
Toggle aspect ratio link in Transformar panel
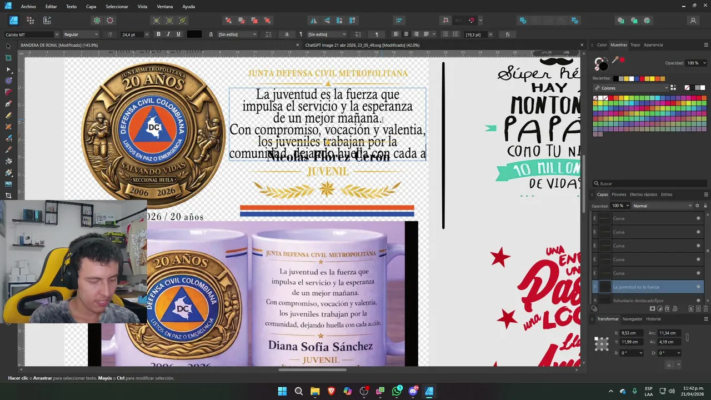click(687, 337)
